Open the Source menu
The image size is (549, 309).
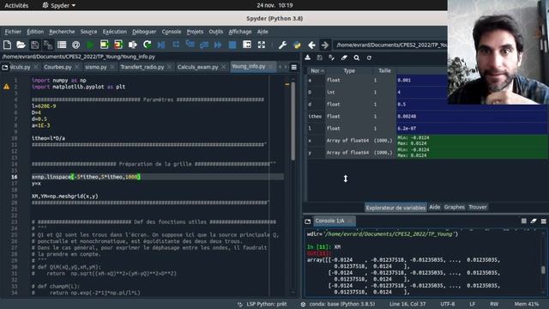point(88,32)
